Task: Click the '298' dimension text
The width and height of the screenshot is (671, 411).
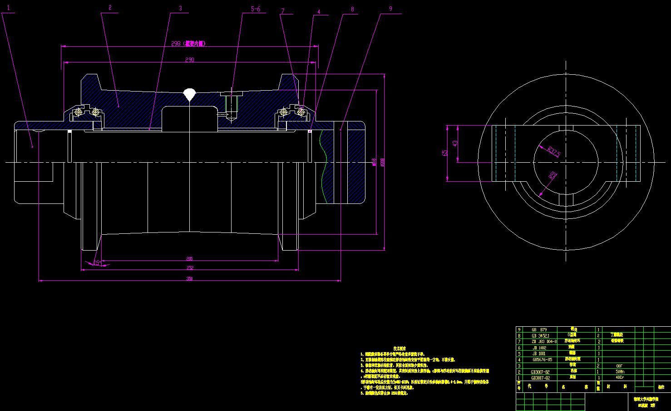Action: pos(176,44)
